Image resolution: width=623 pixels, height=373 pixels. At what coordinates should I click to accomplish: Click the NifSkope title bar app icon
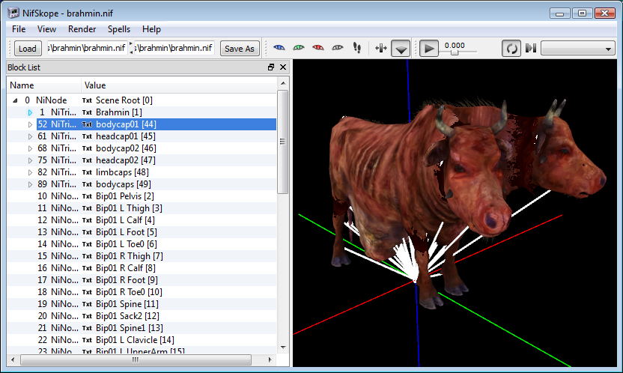tap(13, 13)
